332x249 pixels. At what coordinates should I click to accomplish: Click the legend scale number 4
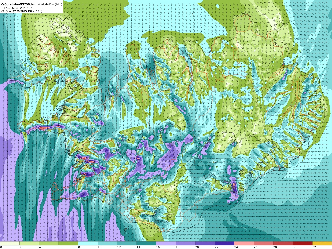(x=40, y=247)
